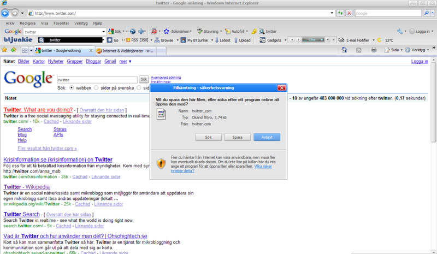437x254 pixels.
Task: Expand the Sök button dropdown in Google toolbar
Action: (x=123, y=32)
